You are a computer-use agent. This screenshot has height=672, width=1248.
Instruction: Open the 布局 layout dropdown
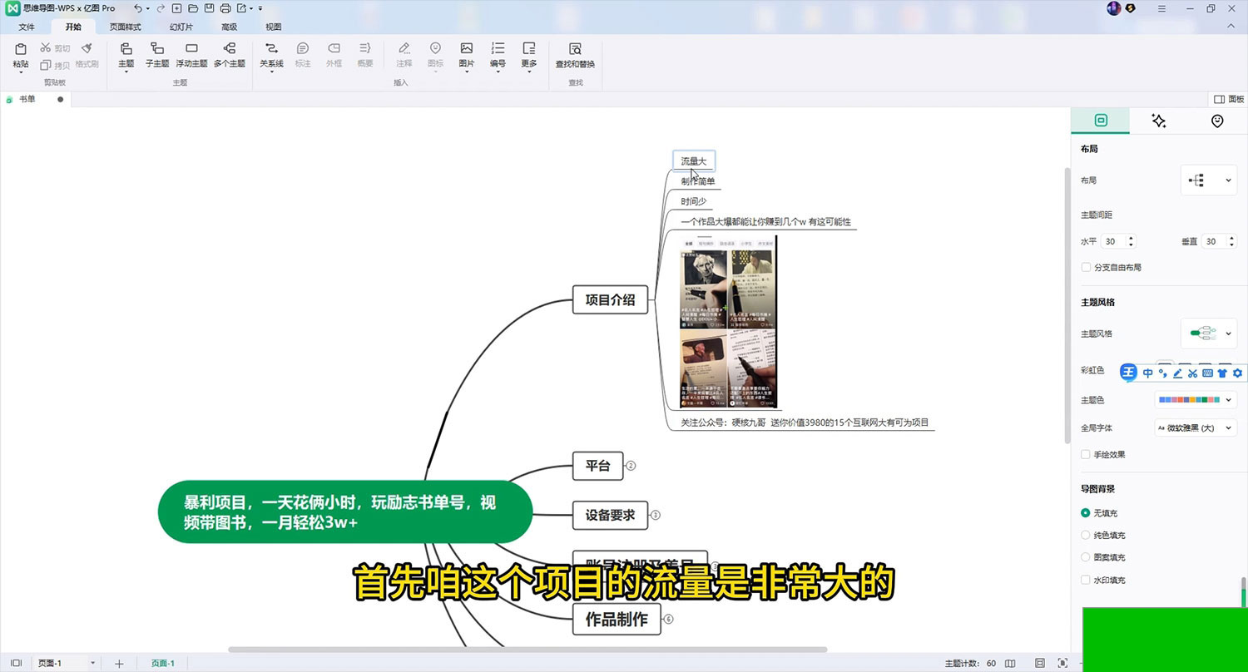[1209, 180]
